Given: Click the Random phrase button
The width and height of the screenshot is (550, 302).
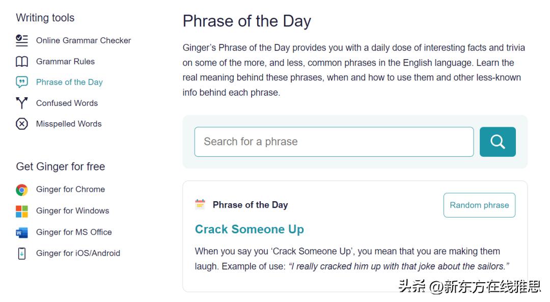Looking at the screenshot, I should click(x=479, y=205).
